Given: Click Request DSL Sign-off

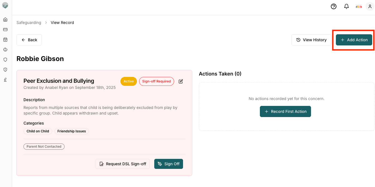Looking at the screenshot, I should tap(122, 164).
